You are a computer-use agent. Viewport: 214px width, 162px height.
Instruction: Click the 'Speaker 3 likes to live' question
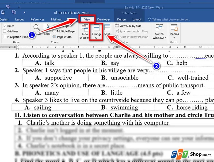pos(118,100)
